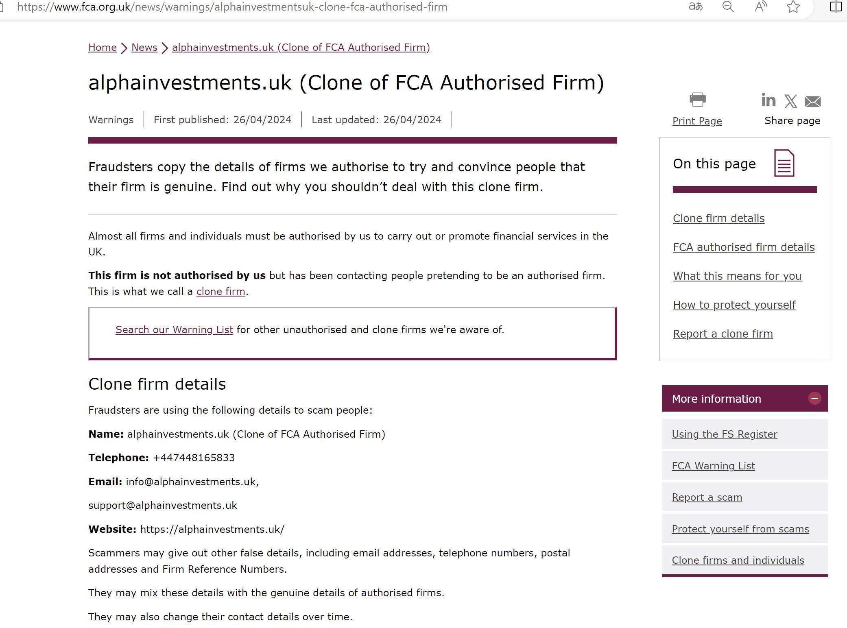This screenshot has height=628, width=847.
Task: Open split screen browser icon
Action: click(x=835, y=7)
